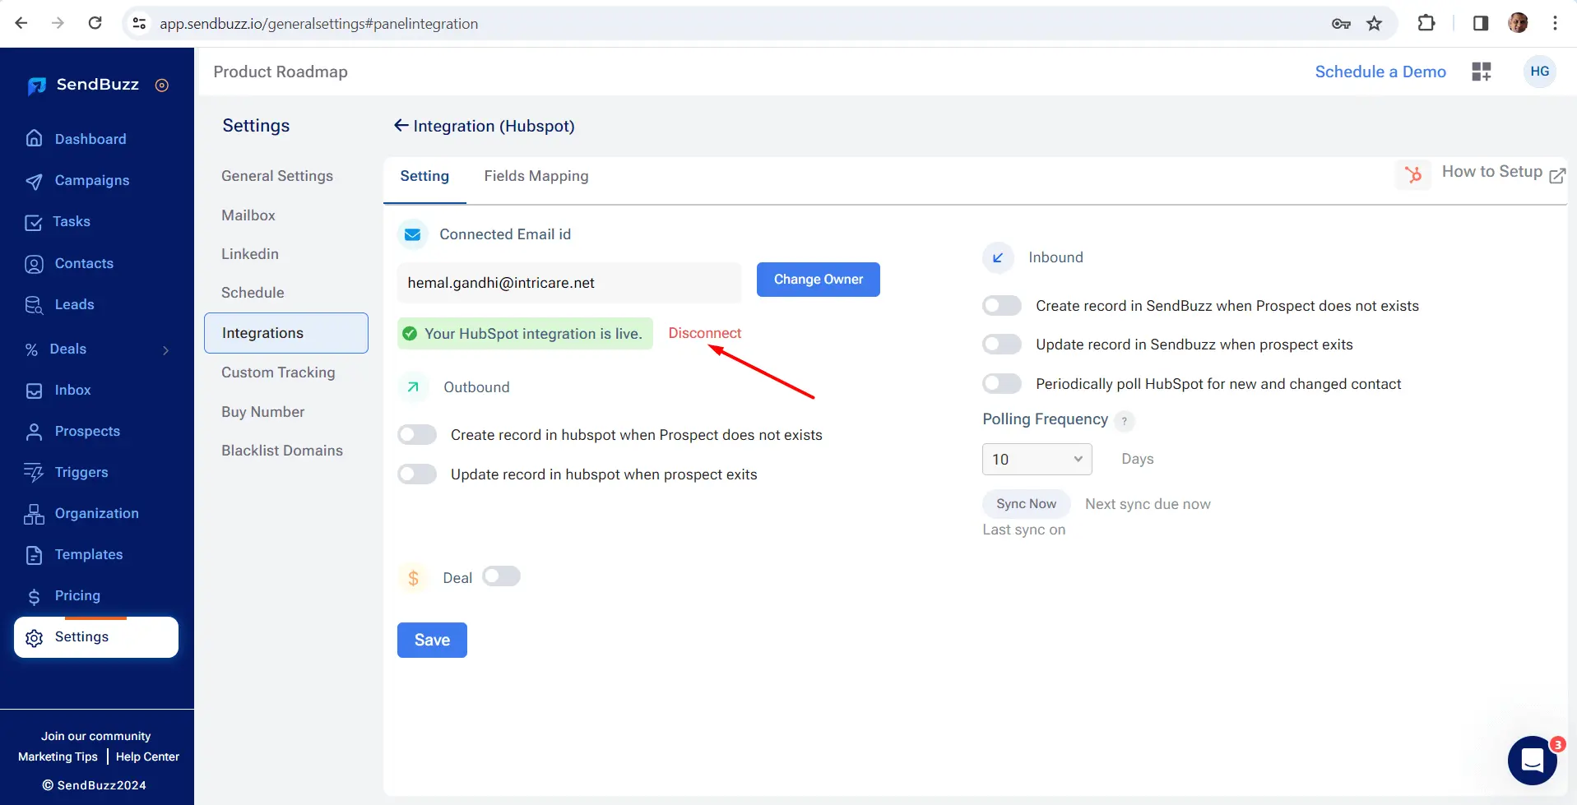1577x805 pixels.
Task: Click the Prospects person icon
Action: 35,432
